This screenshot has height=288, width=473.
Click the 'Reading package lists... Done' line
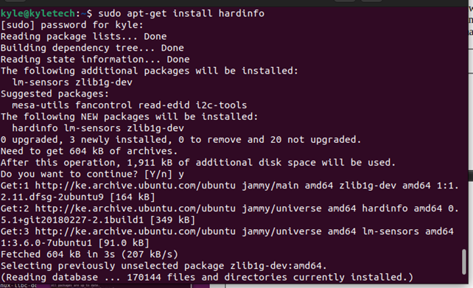83,36
